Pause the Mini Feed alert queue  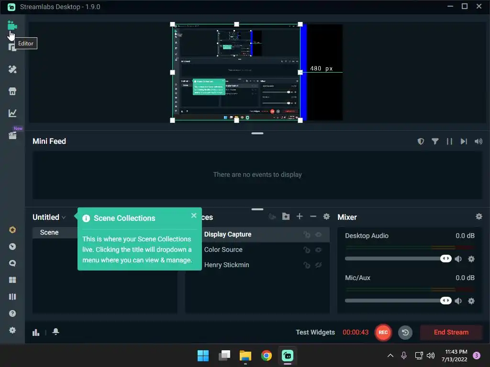(x=449, y=141)
